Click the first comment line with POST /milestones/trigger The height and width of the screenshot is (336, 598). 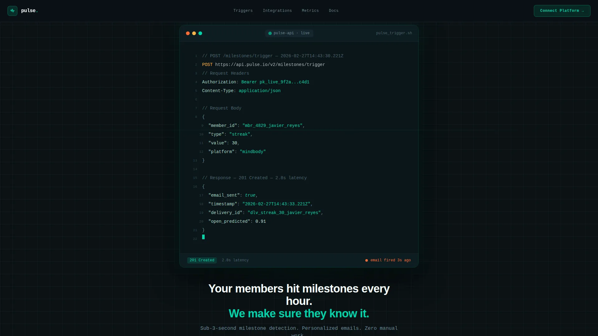pos(273,56)
